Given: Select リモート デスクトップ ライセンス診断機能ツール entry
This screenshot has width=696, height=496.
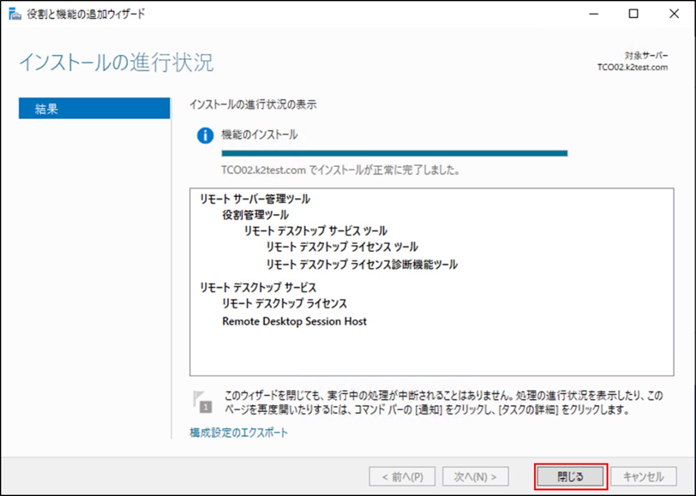Looking at the screenshot, I should 361,264.
